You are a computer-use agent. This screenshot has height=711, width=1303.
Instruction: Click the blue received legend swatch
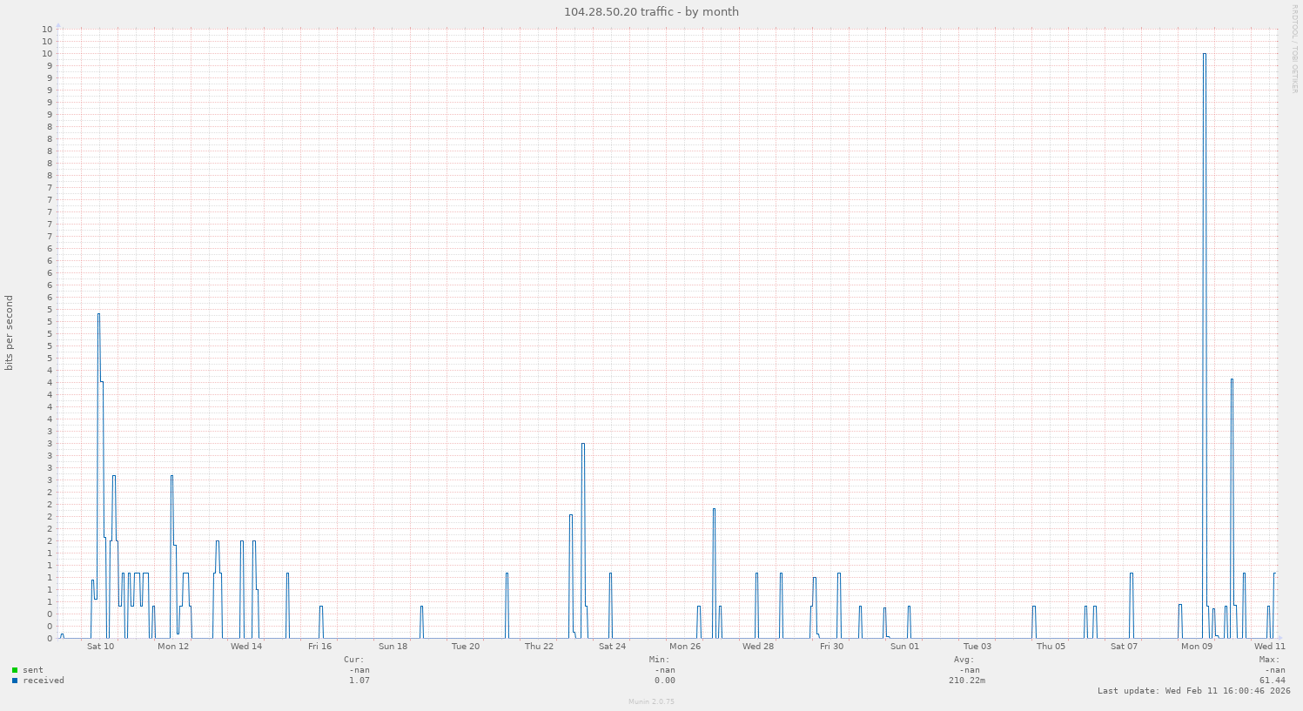pos(15,681)
